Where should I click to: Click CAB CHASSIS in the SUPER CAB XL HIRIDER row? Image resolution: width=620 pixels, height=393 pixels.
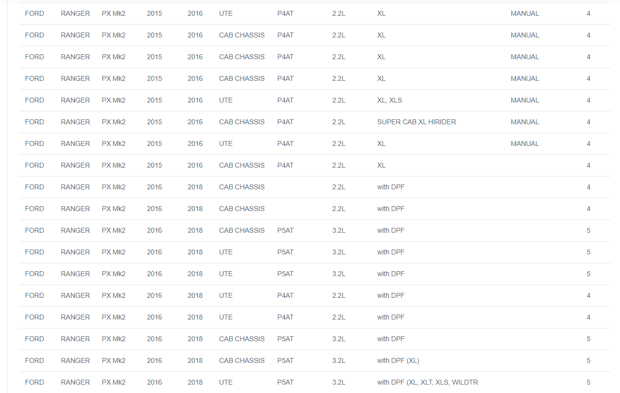click(242, 122)
